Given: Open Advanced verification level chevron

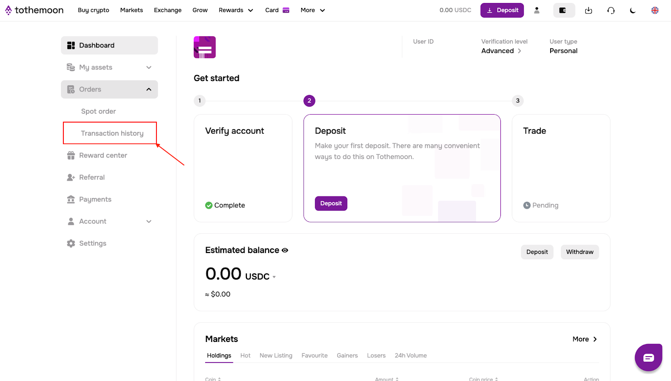Looking at the screenshot, I should pyautogui.click(x=519, y=51).
